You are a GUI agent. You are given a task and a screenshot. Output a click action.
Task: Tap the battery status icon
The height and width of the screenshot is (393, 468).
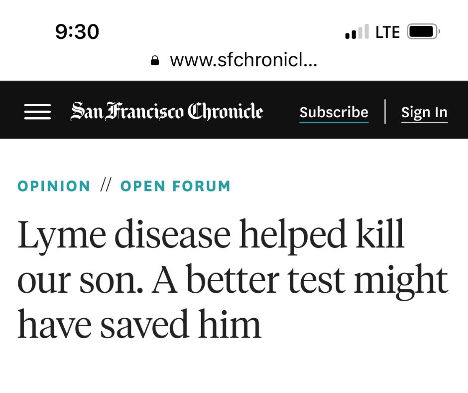pos(423,32)
